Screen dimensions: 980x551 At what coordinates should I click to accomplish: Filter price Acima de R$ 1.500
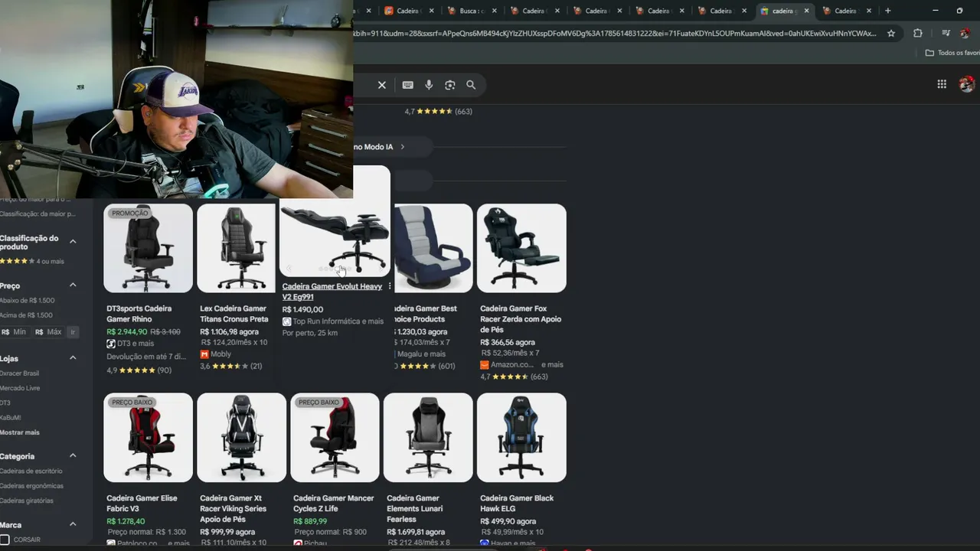pos(26,315)
